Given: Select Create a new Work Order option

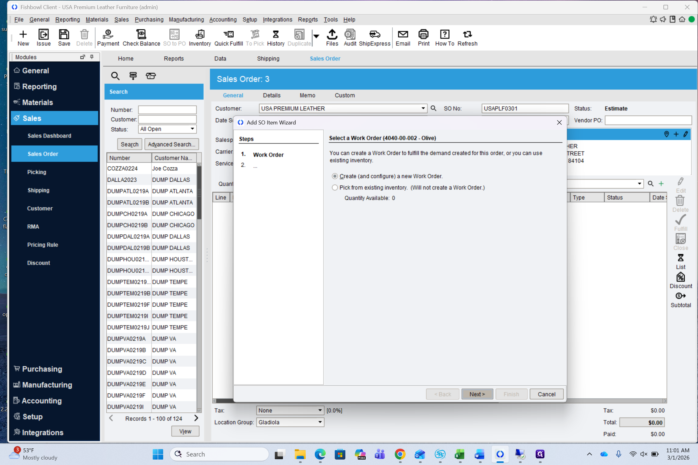Looking at the screenshot, I should (x=335, y=176).
